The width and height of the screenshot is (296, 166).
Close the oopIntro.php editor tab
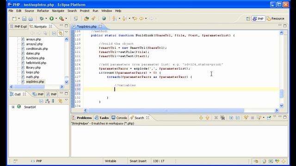click(x=100, y=26)
